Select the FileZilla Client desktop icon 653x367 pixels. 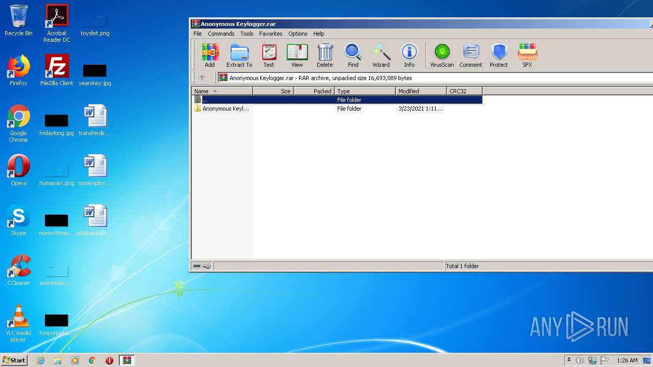(57, 70)
